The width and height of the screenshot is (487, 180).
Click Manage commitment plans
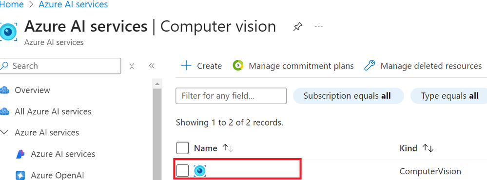pos(293,66)
